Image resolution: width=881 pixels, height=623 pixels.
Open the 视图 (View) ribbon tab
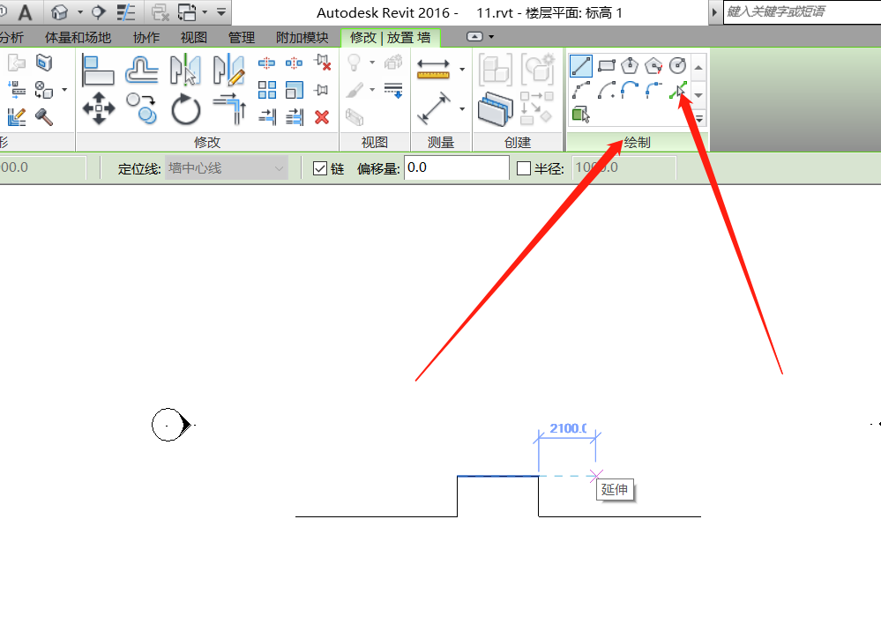[194, 38]
